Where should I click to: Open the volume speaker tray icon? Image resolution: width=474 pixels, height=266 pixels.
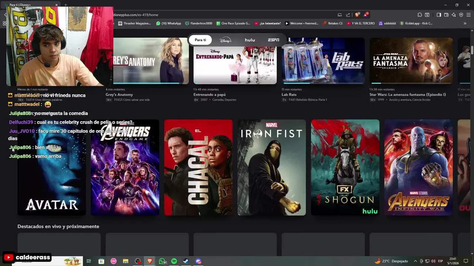point(433,261)
